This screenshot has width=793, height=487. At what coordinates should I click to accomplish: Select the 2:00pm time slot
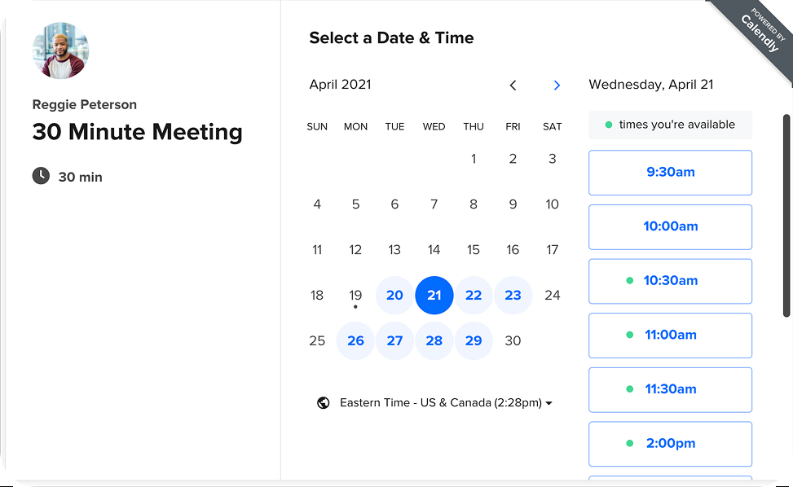(x=670, y=444)
